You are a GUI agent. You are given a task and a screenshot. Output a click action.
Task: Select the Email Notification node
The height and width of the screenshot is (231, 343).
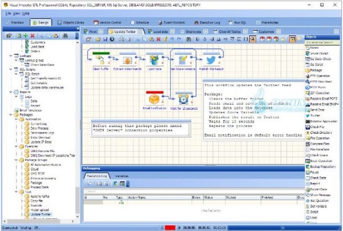(x=154, y=100)
